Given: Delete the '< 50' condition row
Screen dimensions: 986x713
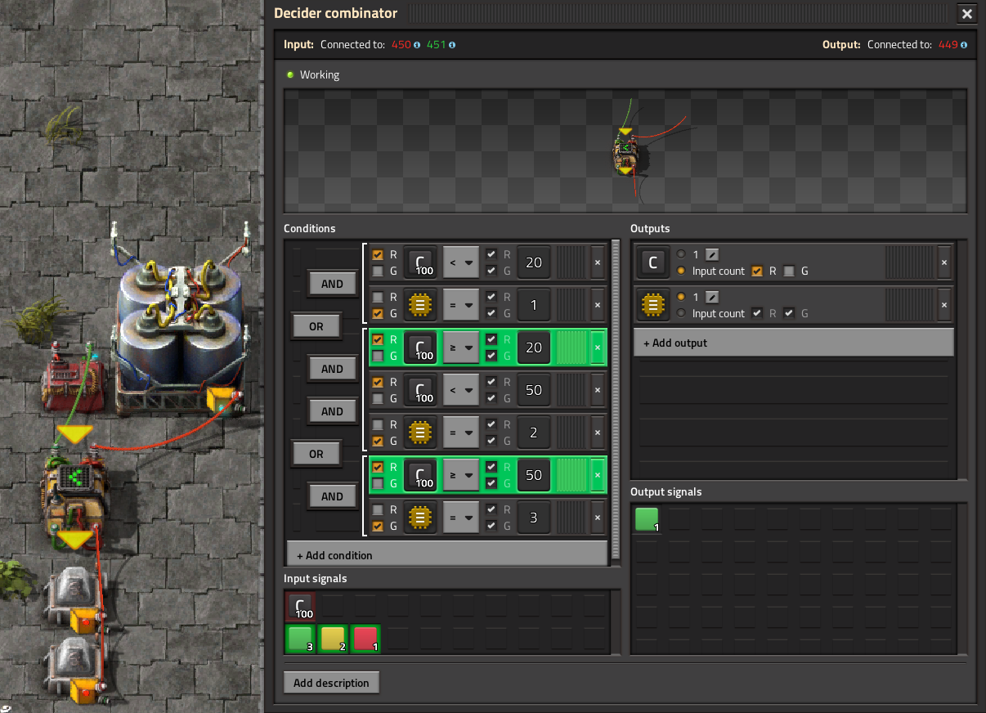Looking at the screenshot, I should click(597, 390).
